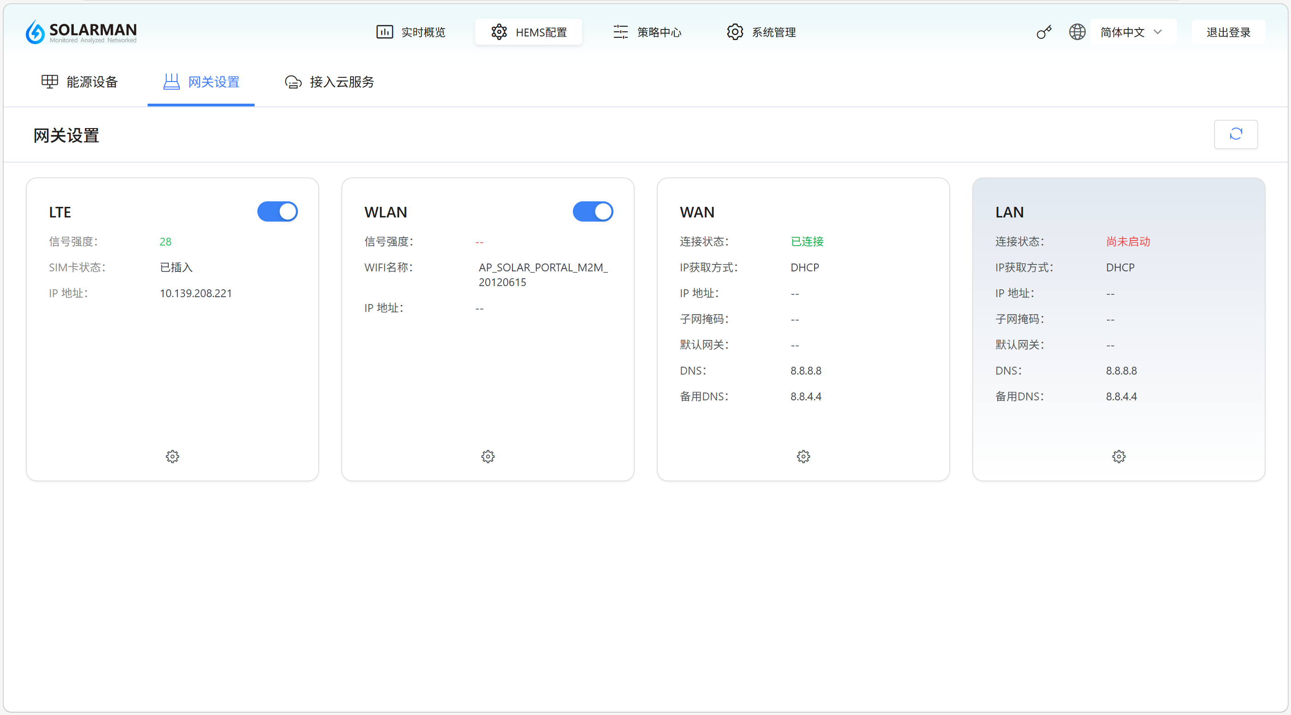
Task: Switch to 能源设备 tab
Action: tap(80, 82)
